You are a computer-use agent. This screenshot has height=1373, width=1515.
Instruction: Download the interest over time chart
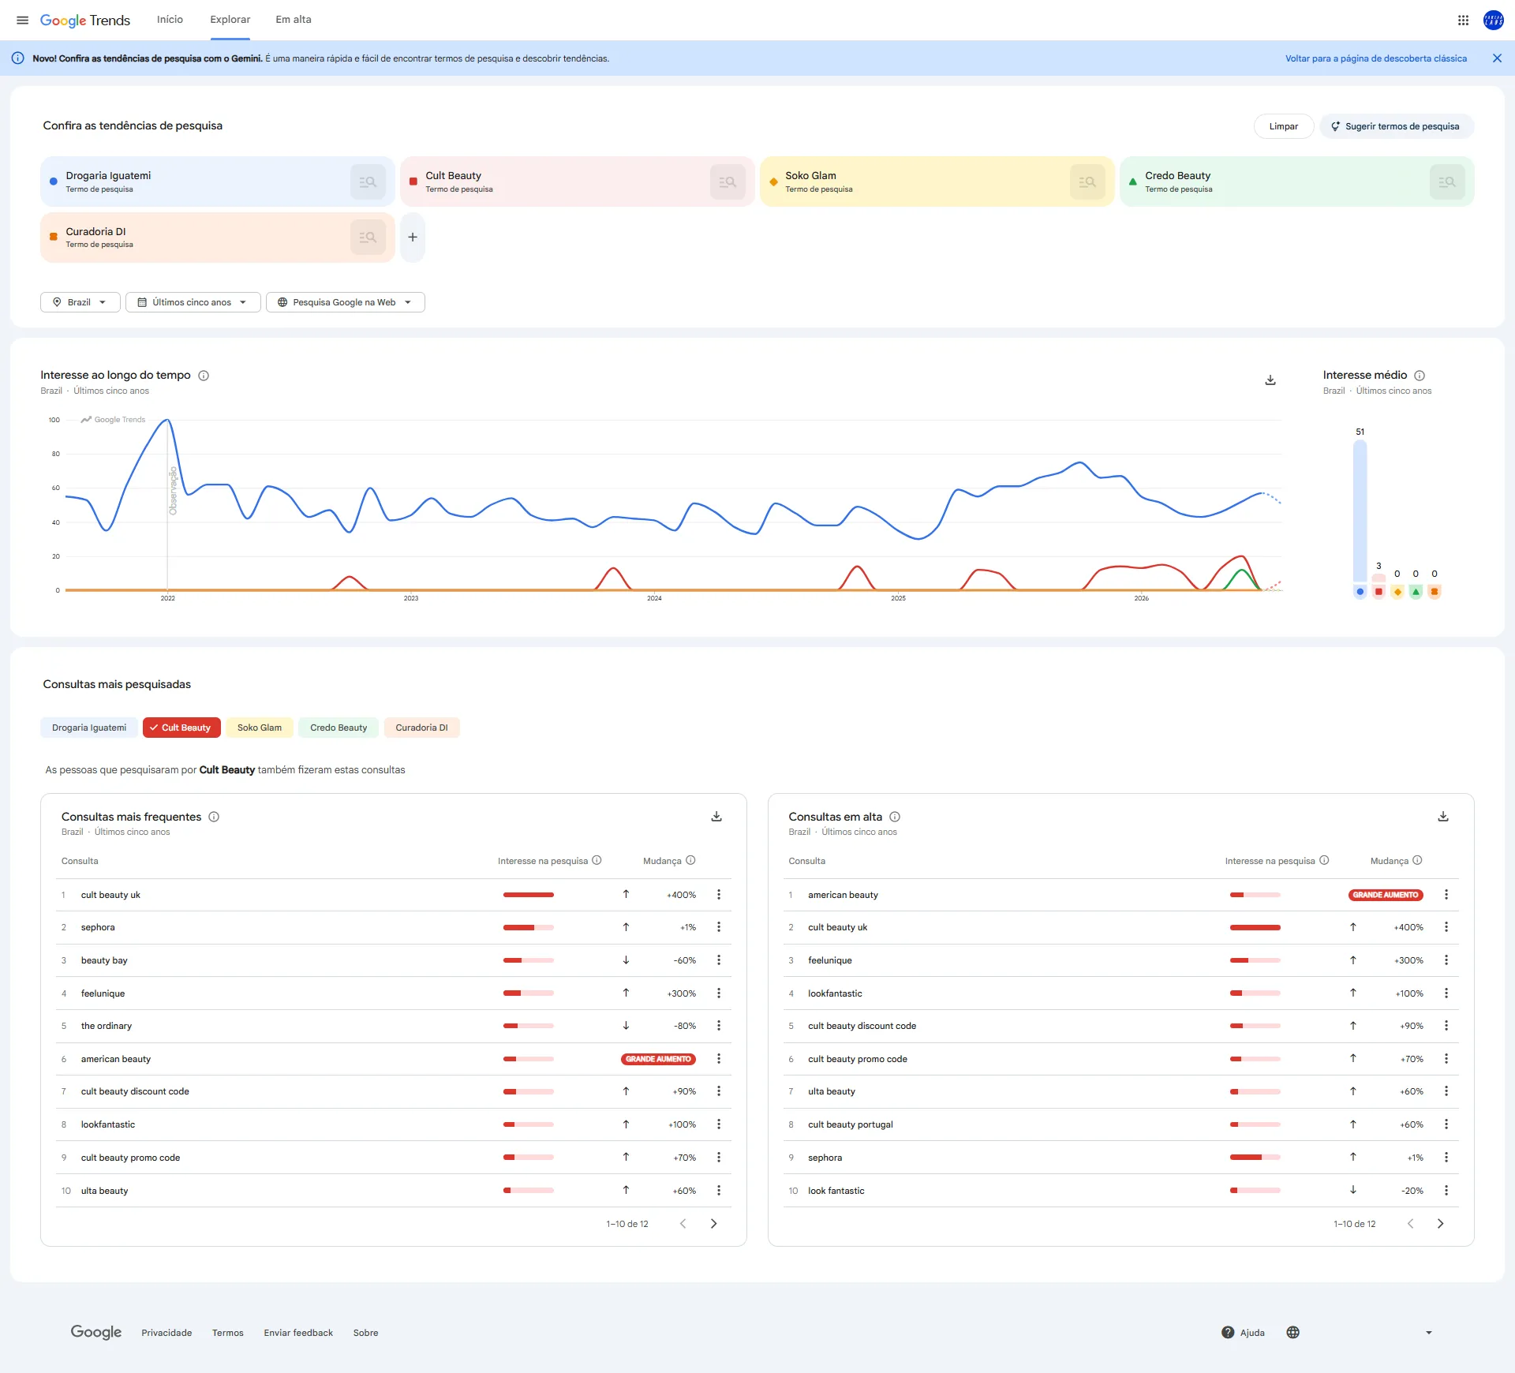pos(1270,380)
